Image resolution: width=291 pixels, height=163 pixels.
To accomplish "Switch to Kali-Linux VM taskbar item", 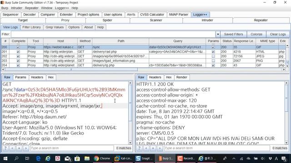I will (123, 158).
